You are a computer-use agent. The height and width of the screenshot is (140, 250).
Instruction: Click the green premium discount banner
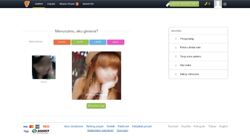pyautogui.click(x=184, y=4)
